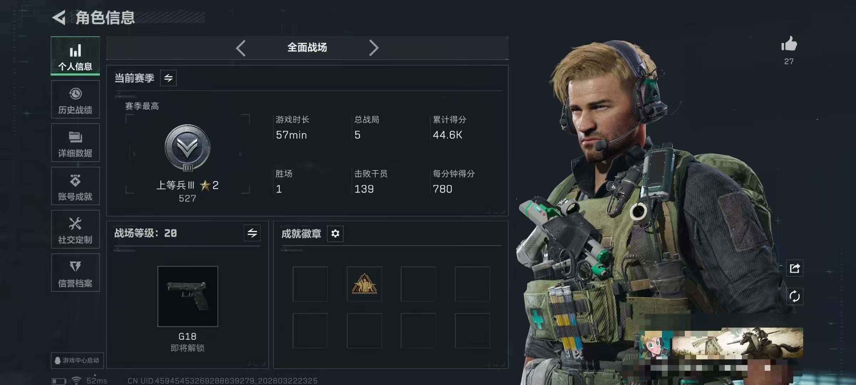
Task: Select the 详细数据 folder icon
Action: (x=75, y=137)
